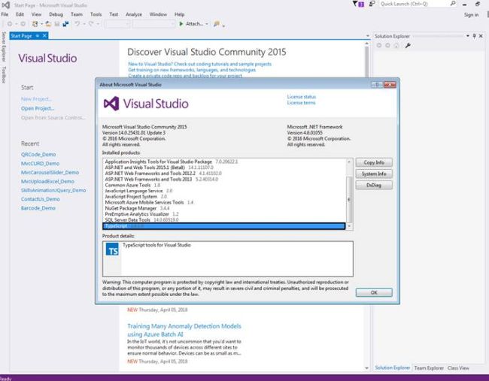Click installed products scroll up arrow

349,162
